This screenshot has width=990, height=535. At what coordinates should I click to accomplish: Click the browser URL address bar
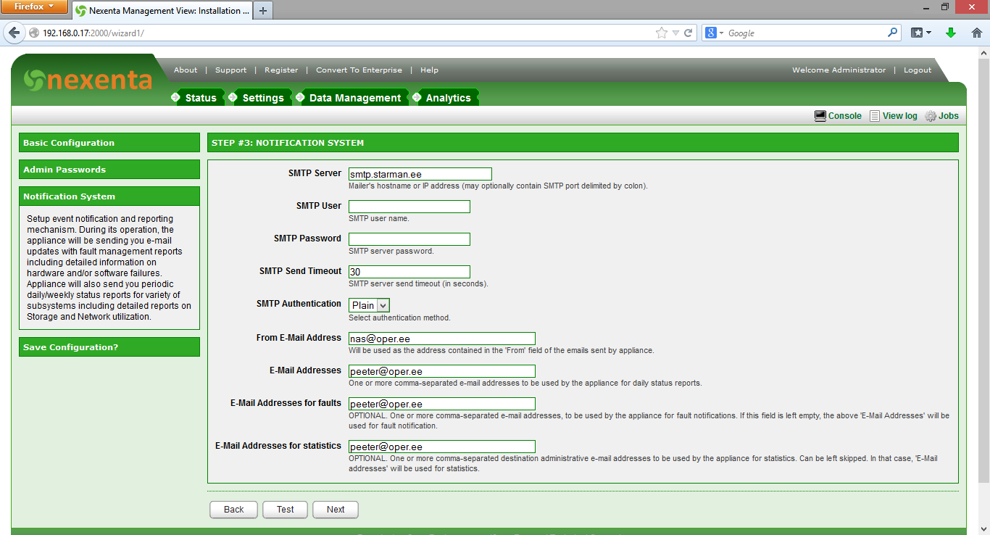(348, 33)
